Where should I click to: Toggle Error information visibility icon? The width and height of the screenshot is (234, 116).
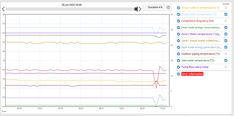(x=178, y=74)
